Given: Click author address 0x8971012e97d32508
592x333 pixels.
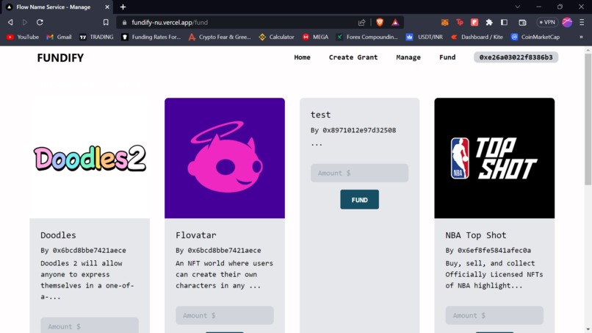Looking at the screenshot, I should coord(359,130).
